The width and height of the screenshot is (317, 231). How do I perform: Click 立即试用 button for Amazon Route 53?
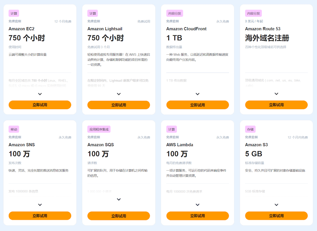pos(276,105)
